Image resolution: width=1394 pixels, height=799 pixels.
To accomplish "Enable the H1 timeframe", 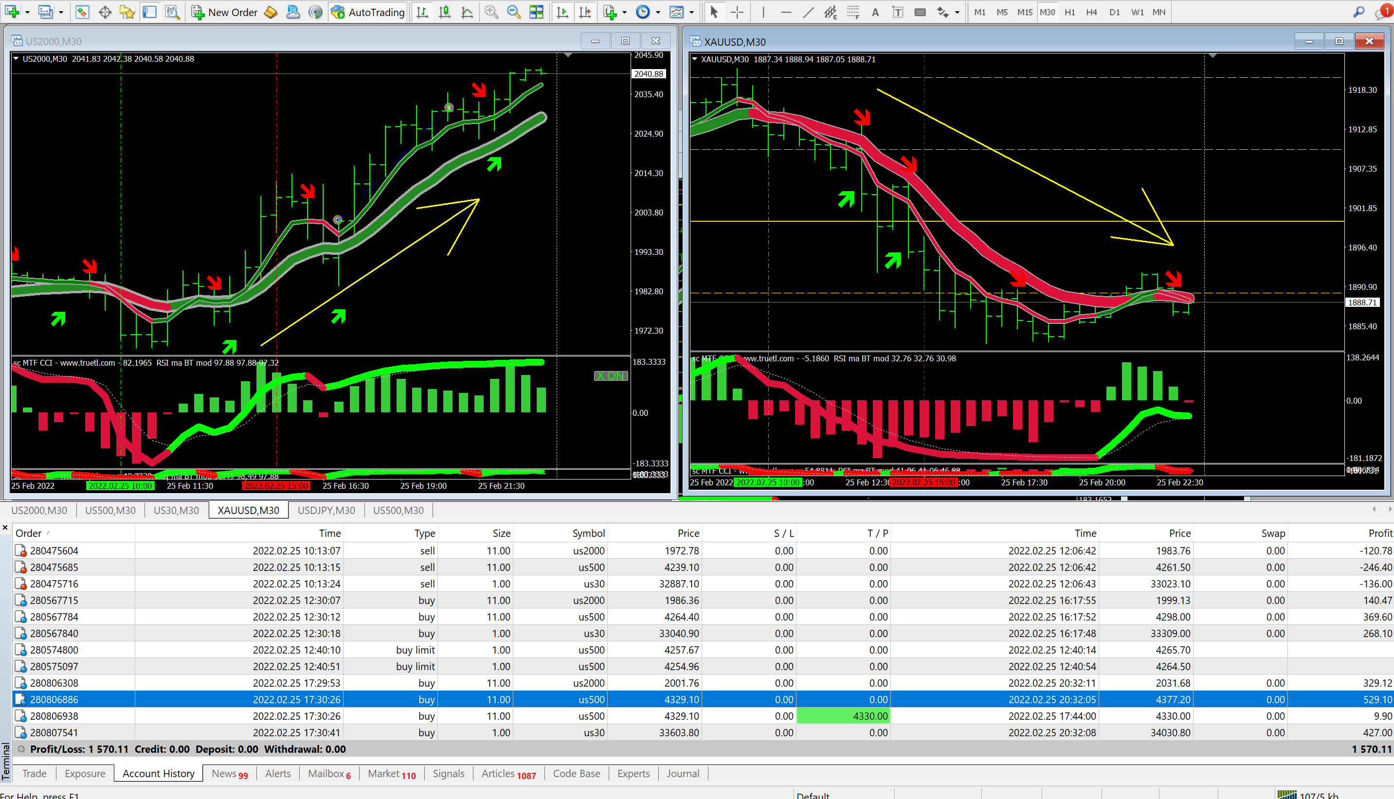I will [x=1069, y=12].
